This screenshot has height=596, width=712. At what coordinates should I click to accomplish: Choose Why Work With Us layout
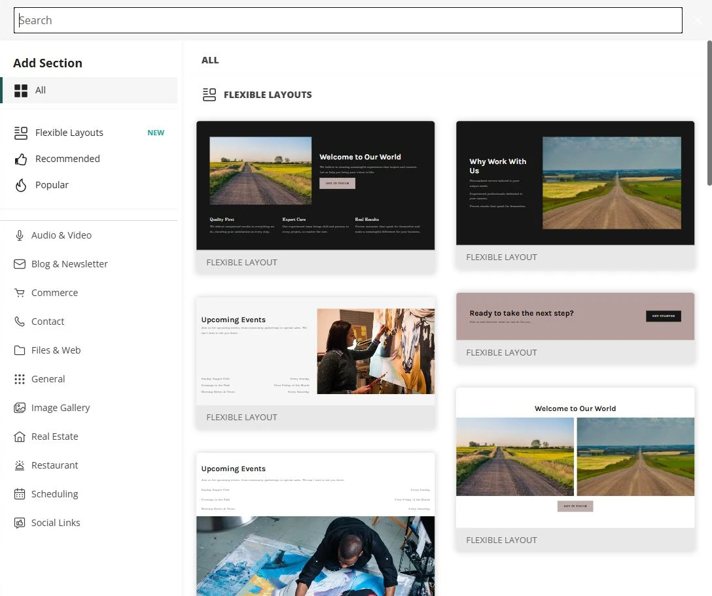pyautogui.click(x=575, y=195)
